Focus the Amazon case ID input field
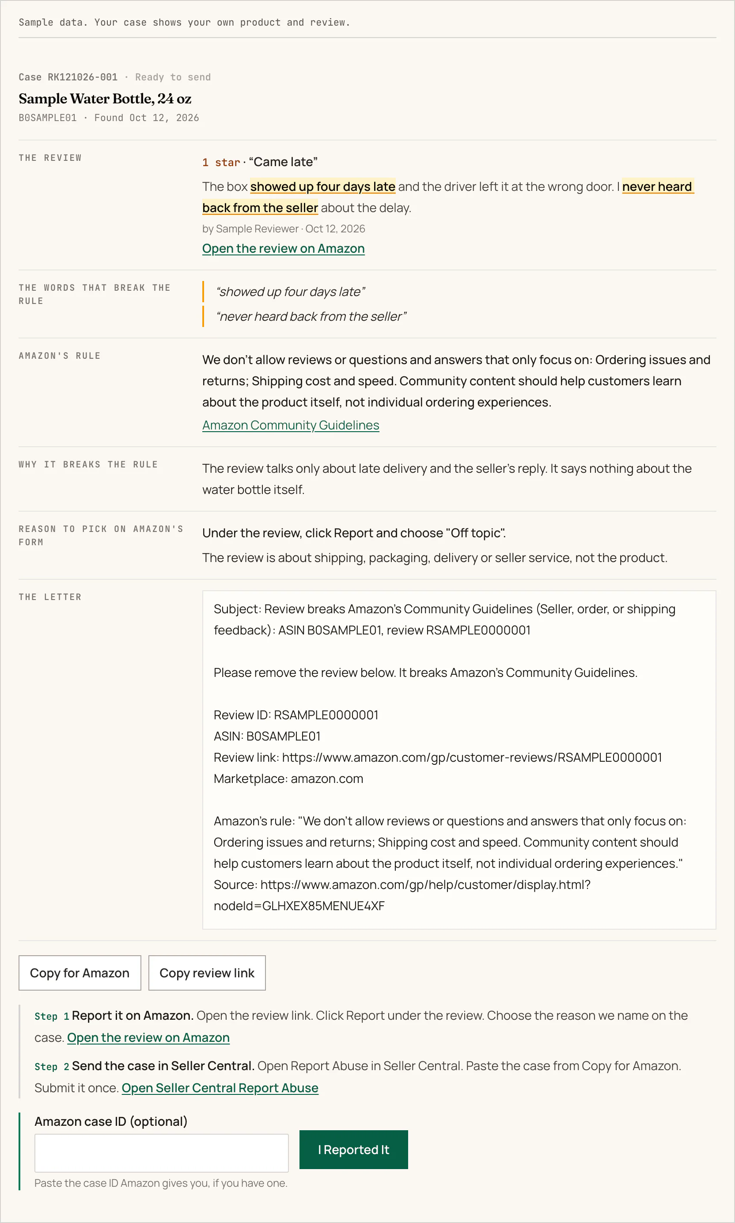The image size is (735, 1223). tap(162, 1153)
